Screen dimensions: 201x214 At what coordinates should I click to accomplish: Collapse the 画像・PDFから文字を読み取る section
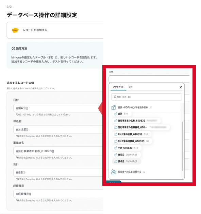(151, 108)
